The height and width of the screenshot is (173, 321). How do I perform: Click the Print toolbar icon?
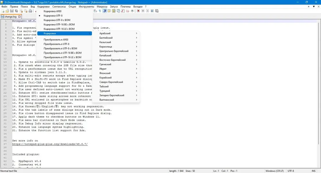pos(30,11)
